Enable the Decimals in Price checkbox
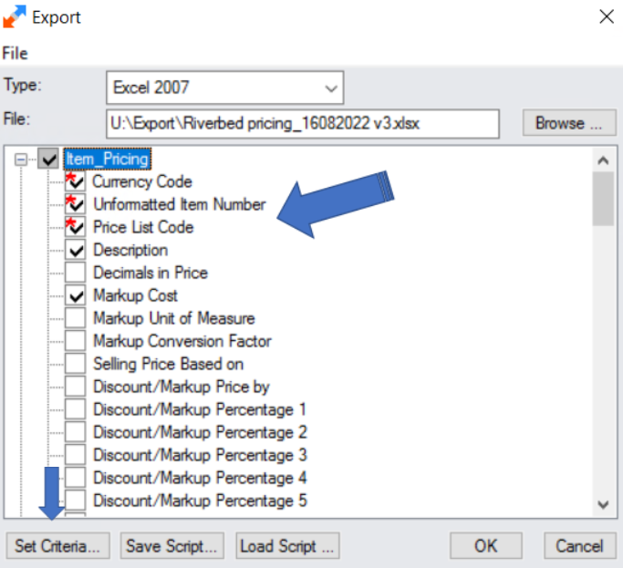Image resolution: width=623 pixels, height=568 pixels. (x=76, y=273)
